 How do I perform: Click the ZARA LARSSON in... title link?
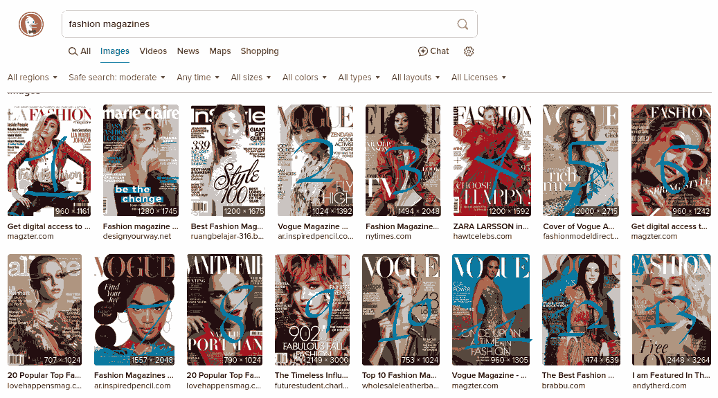point(491,226)
